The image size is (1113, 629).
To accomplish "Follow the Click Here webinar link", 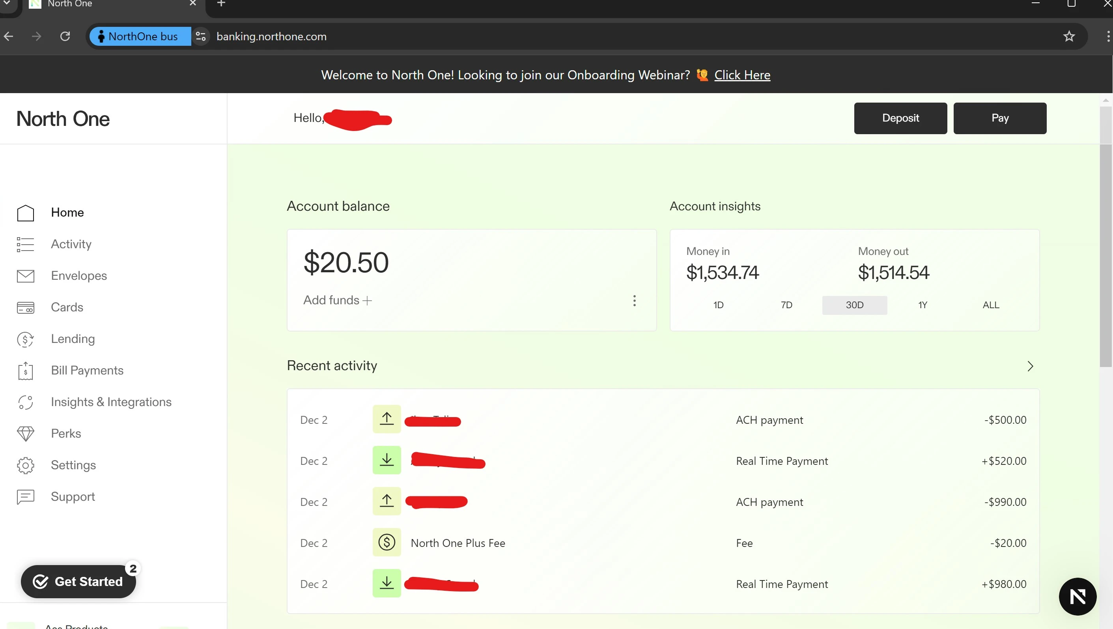I will click(742, 75).
